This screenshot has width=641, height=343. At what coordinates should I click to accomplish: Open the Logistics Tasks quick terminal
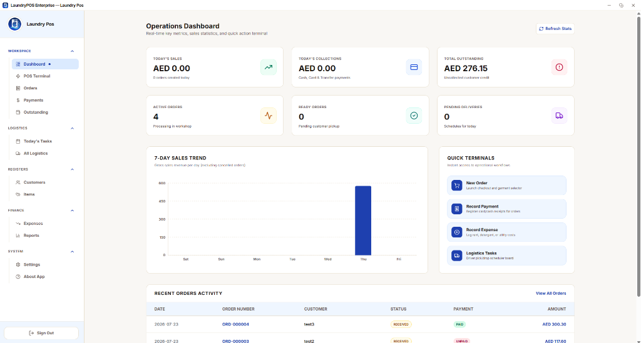[x=506, y=256]
